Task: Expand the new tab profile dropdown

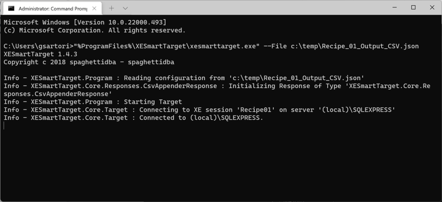Action: [125, 8]
